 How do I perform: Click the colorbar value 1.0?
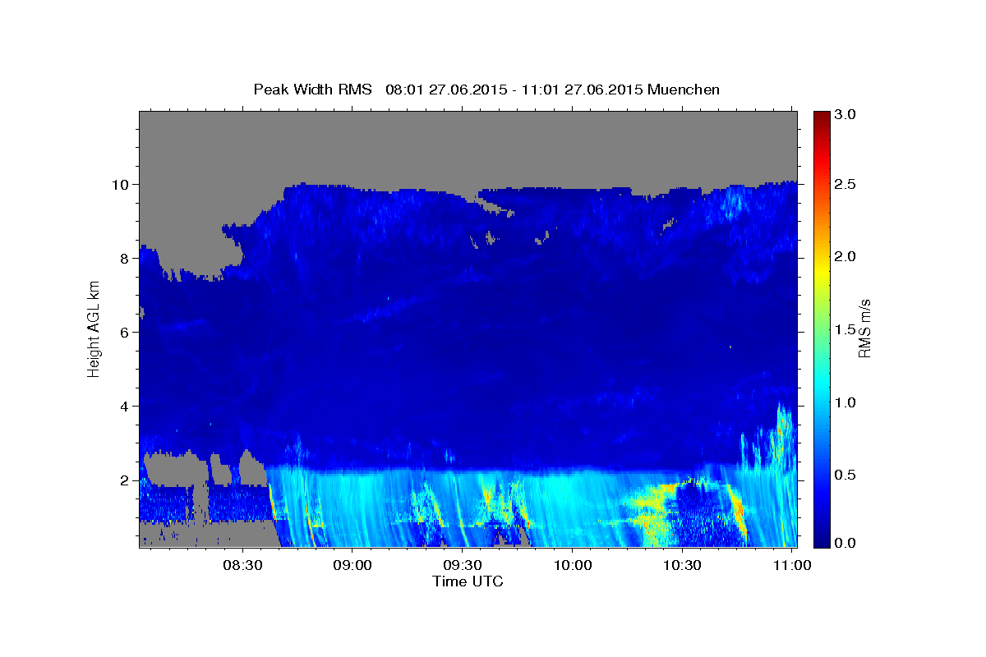[x=846, y=402]
